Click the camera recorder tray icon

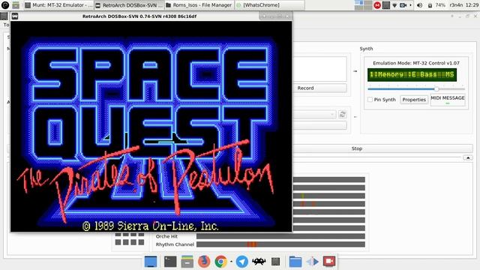pyautogui.click(x=403, y=5)
